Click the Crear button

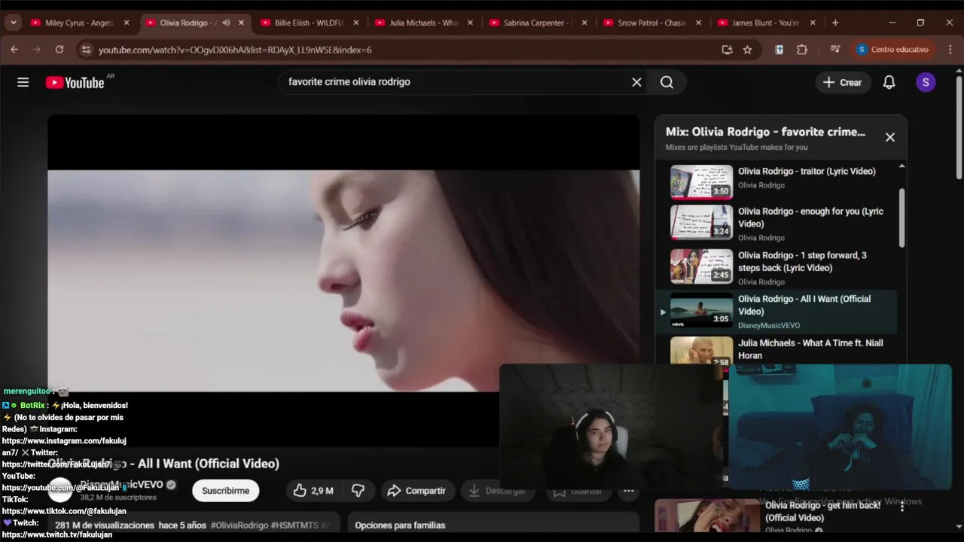click(843, 82)
